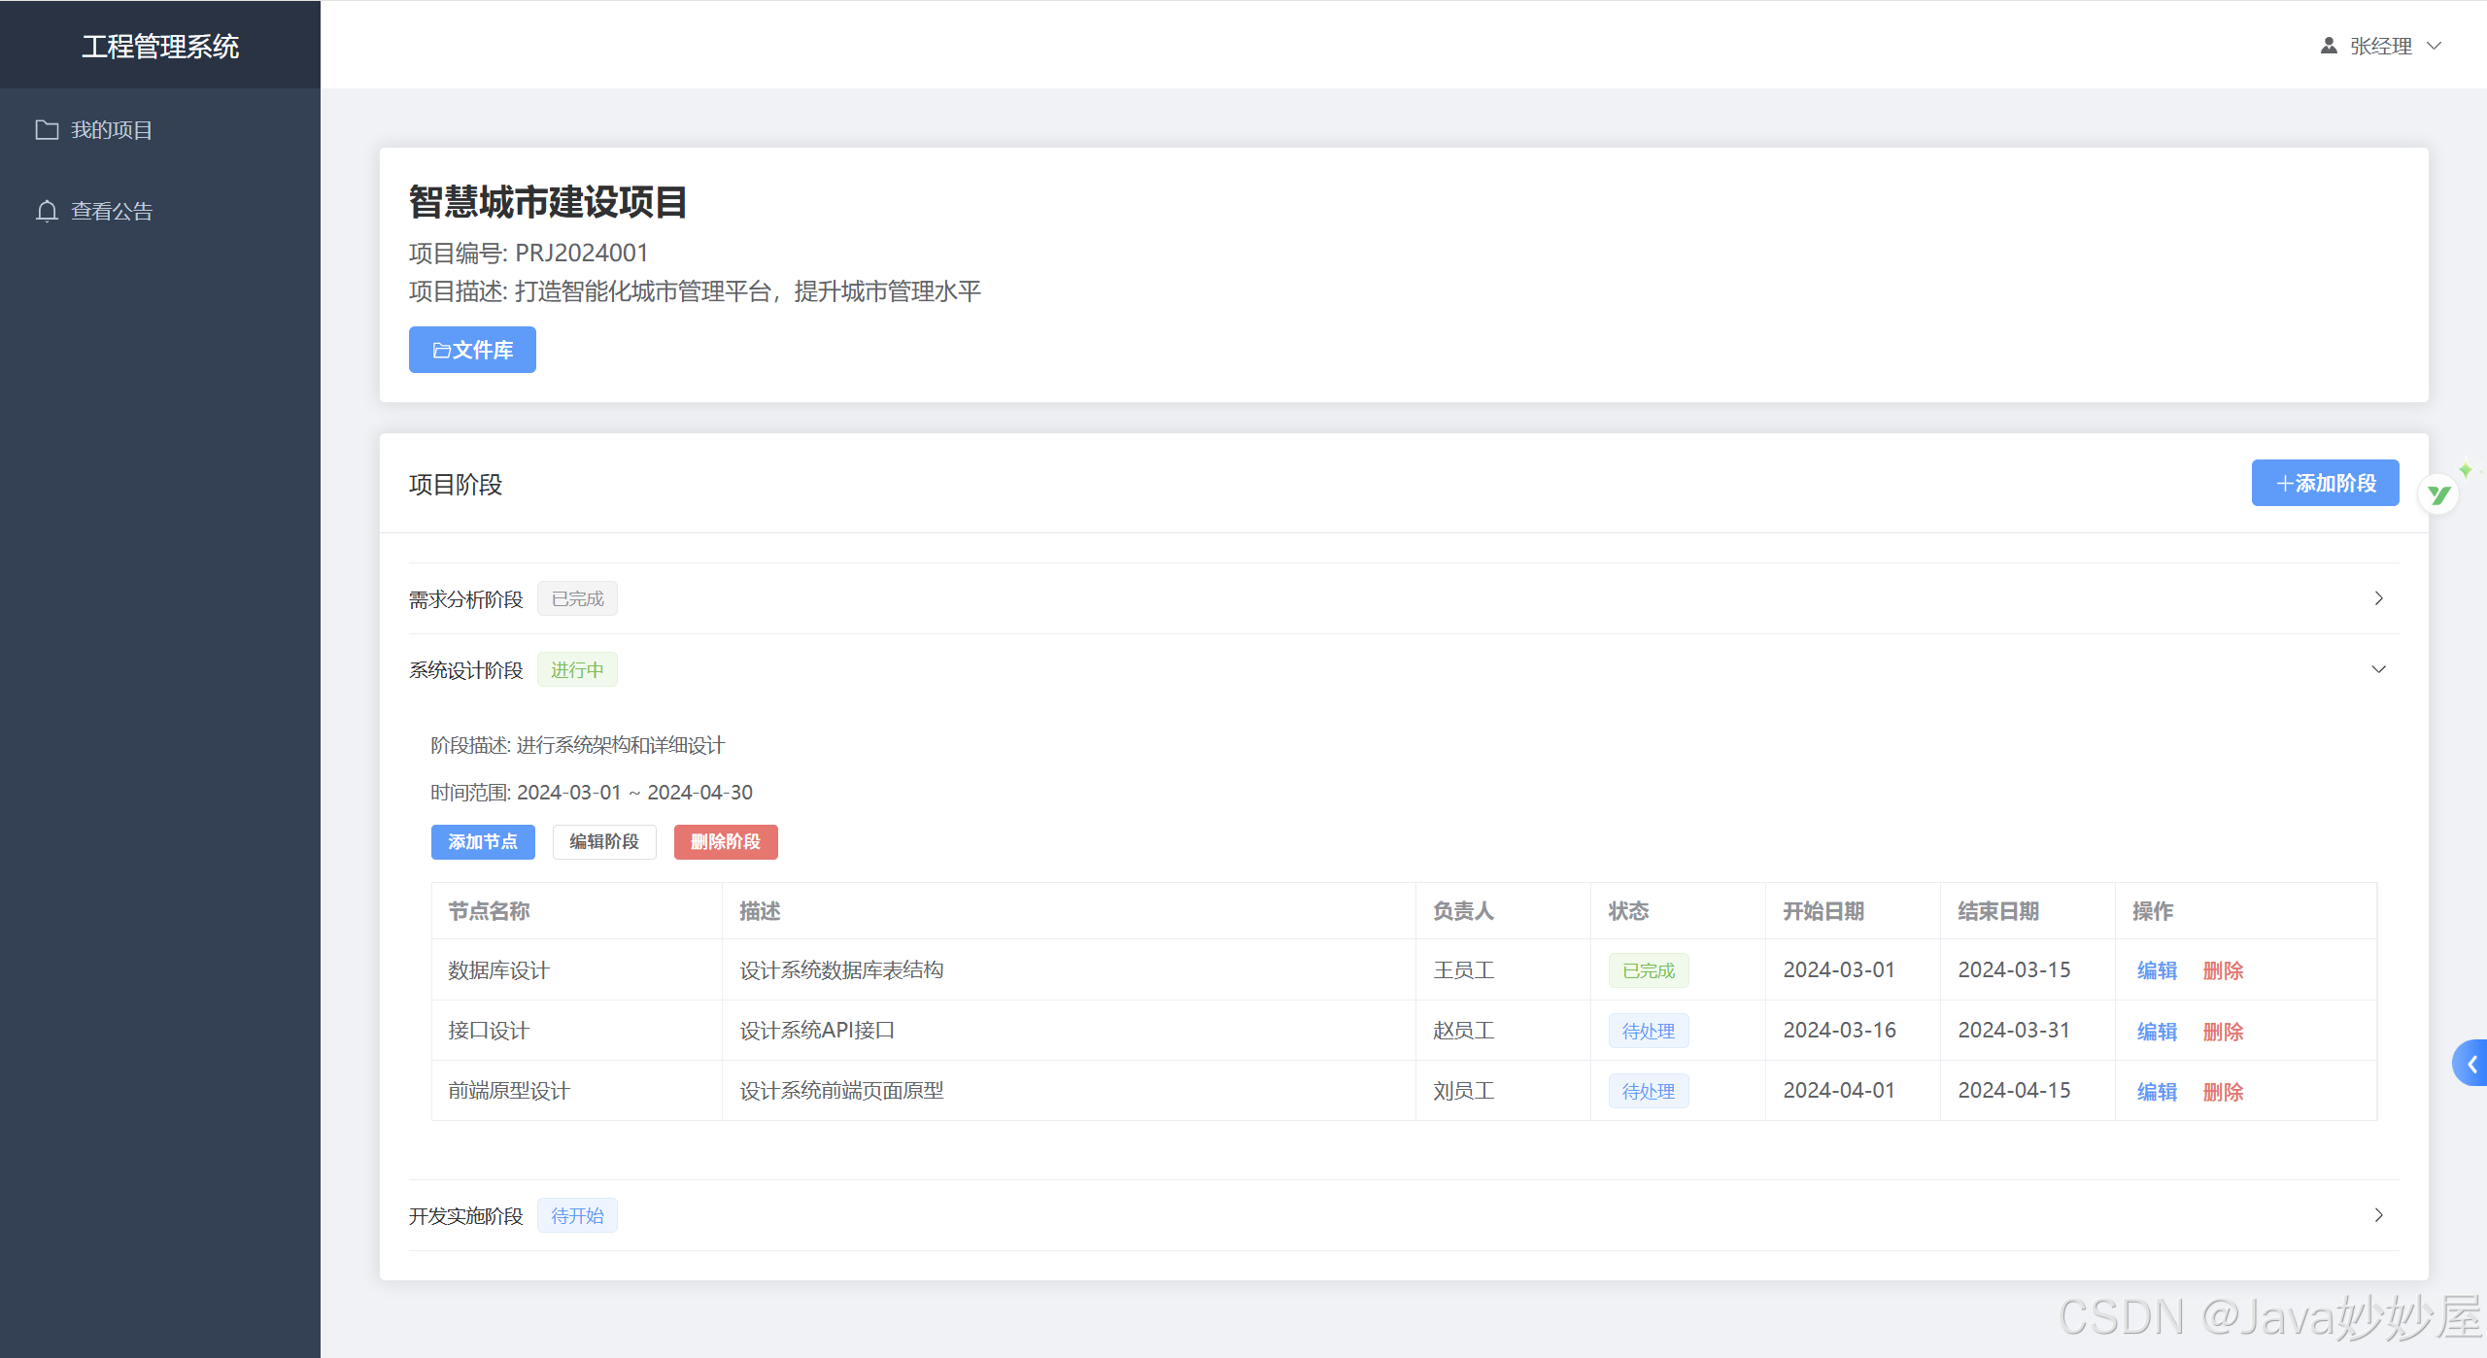Click the 编辑阶段 button
Viewport: 2487px width, 1358px height.
click(x=604, y=842)
